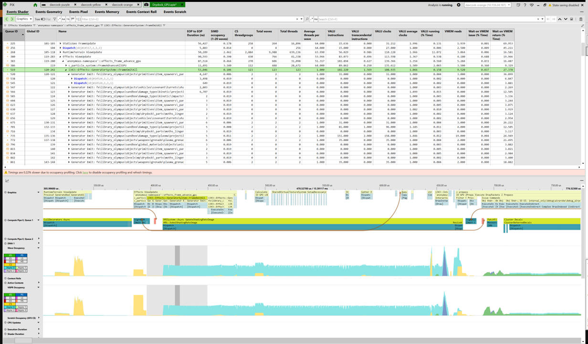This screenshot has width=588, height=344.
Task: Toggle case-sensitive Aa option next to Filter box
Action: [x=63, y=19]
